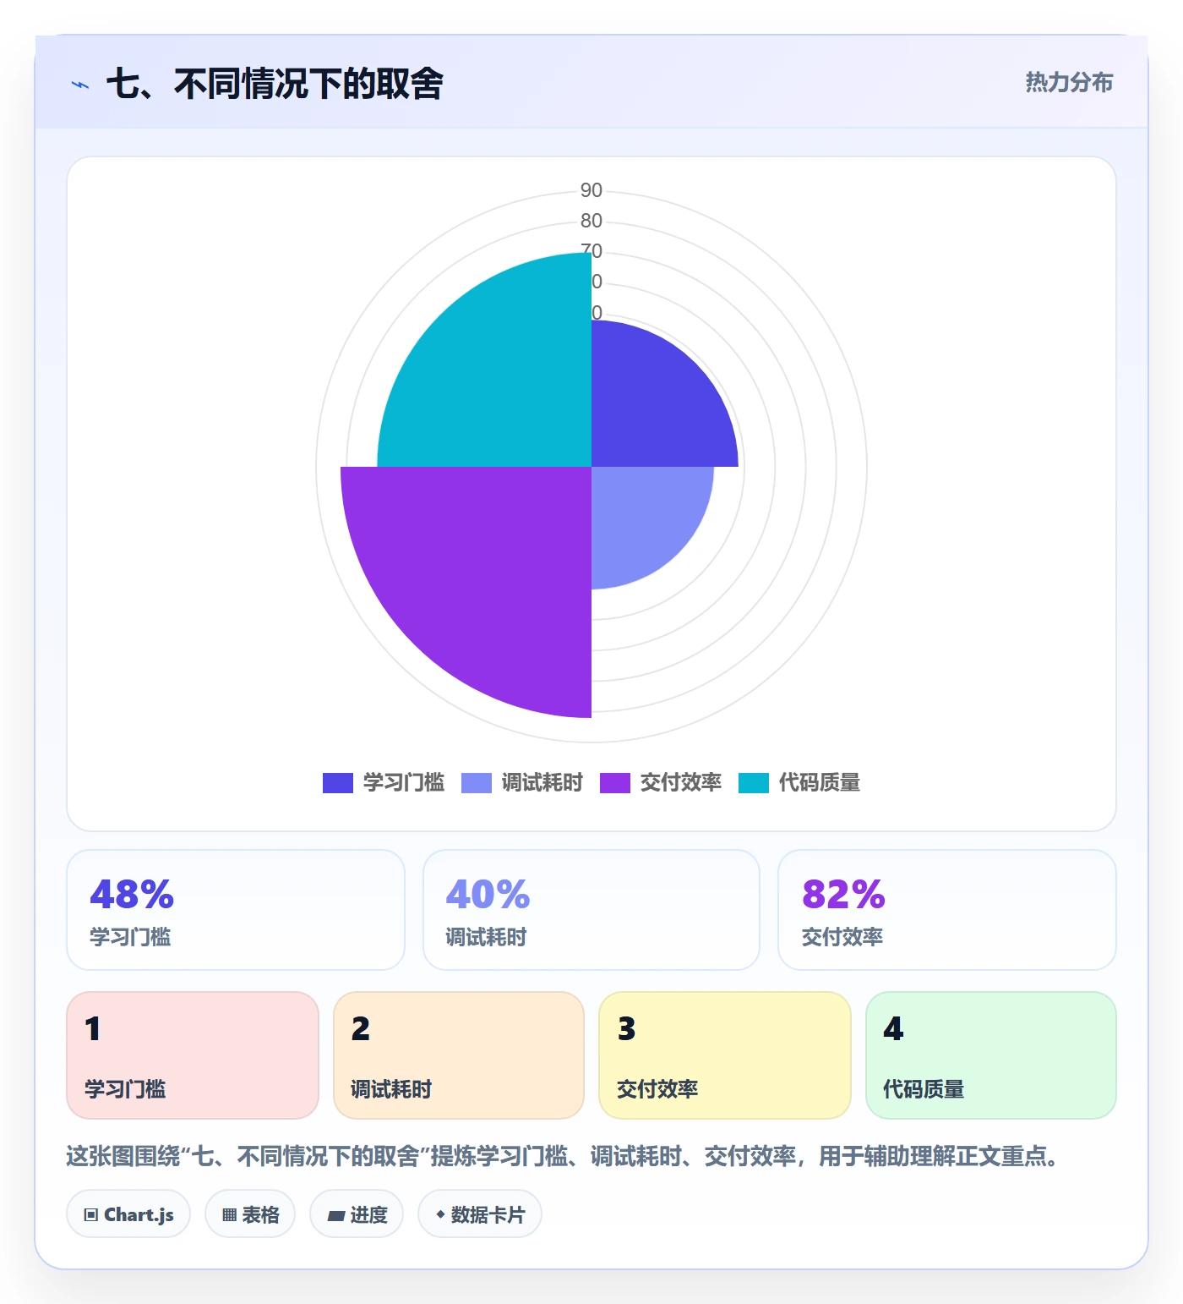The height and width of the screenshot is (1304, 1183).
Task: Toggle the 代码质量 legend swatch
Action: [x=754, y=783]
